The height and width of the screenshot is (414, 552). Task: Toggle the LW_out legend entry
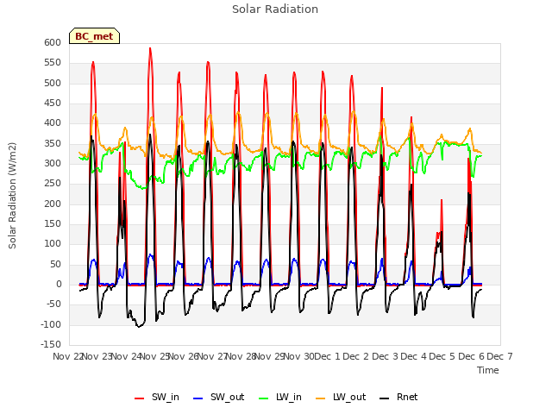pyautogui.click(x=341, y=397)
